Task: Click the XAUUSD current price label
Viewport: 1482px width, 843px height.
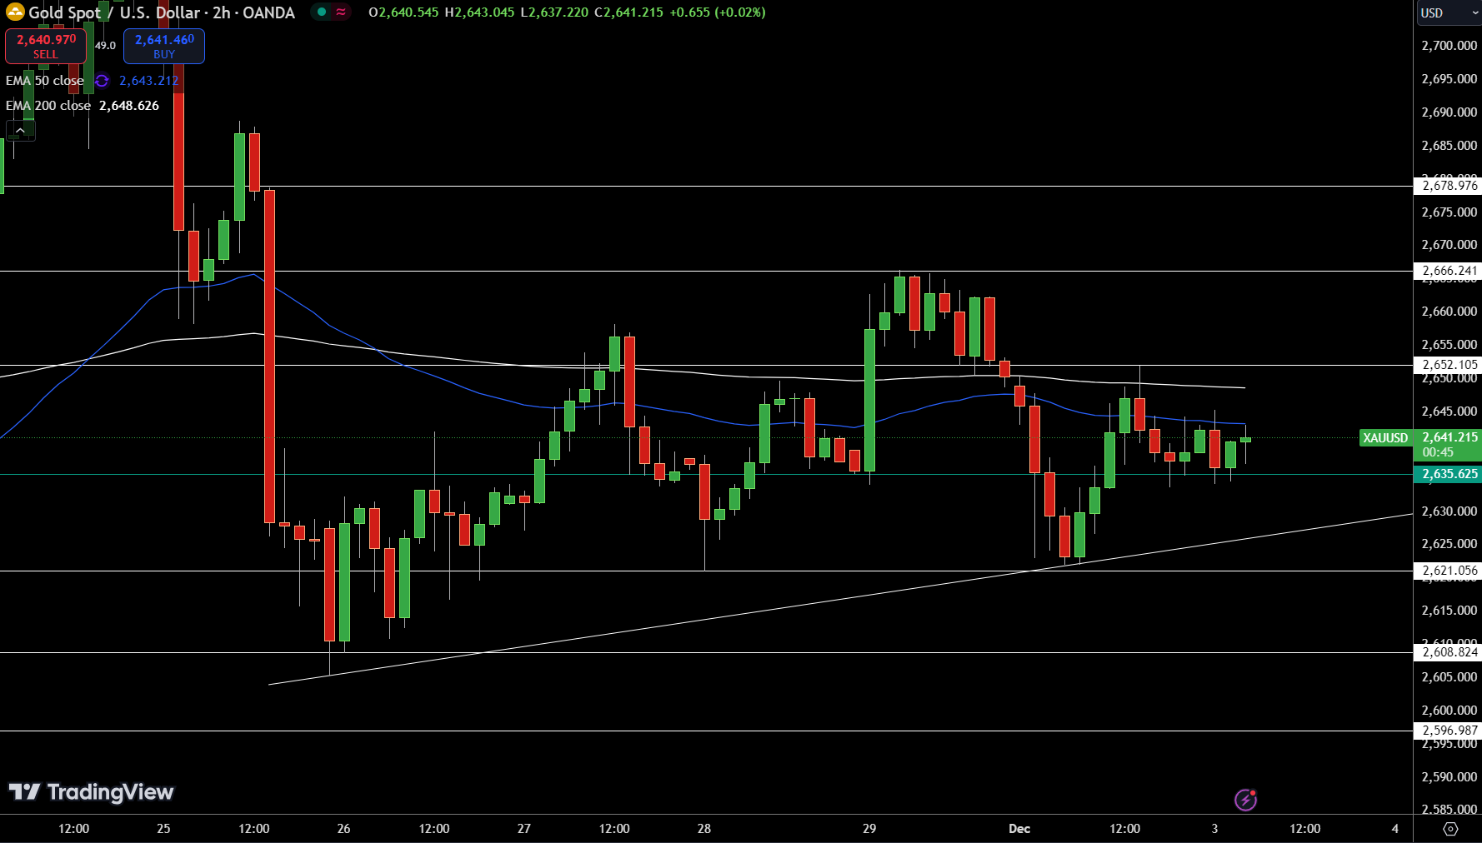Action: tap(1384, 438)
